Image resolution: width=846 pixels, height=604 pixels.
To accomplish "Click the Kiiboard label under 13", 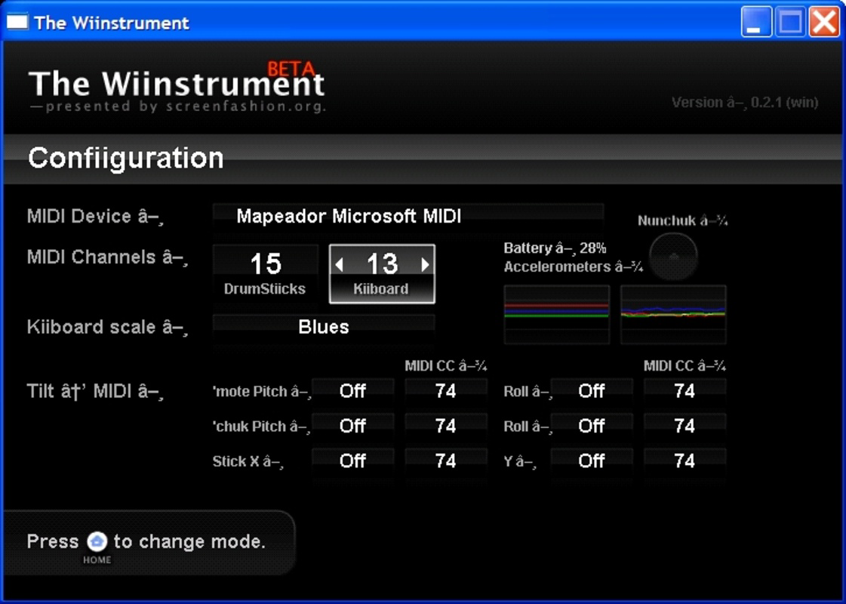I will [381, 288].
